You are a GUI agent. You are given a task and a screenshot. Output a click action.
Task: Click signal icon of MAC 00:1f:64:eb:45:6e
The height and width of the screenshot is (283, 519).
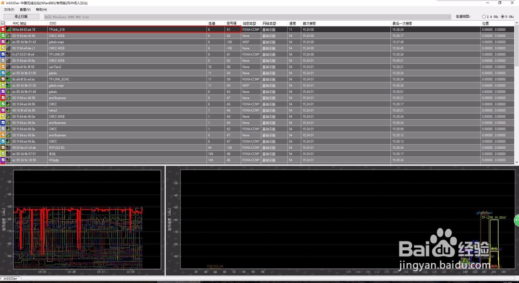[x=9, y=61]
